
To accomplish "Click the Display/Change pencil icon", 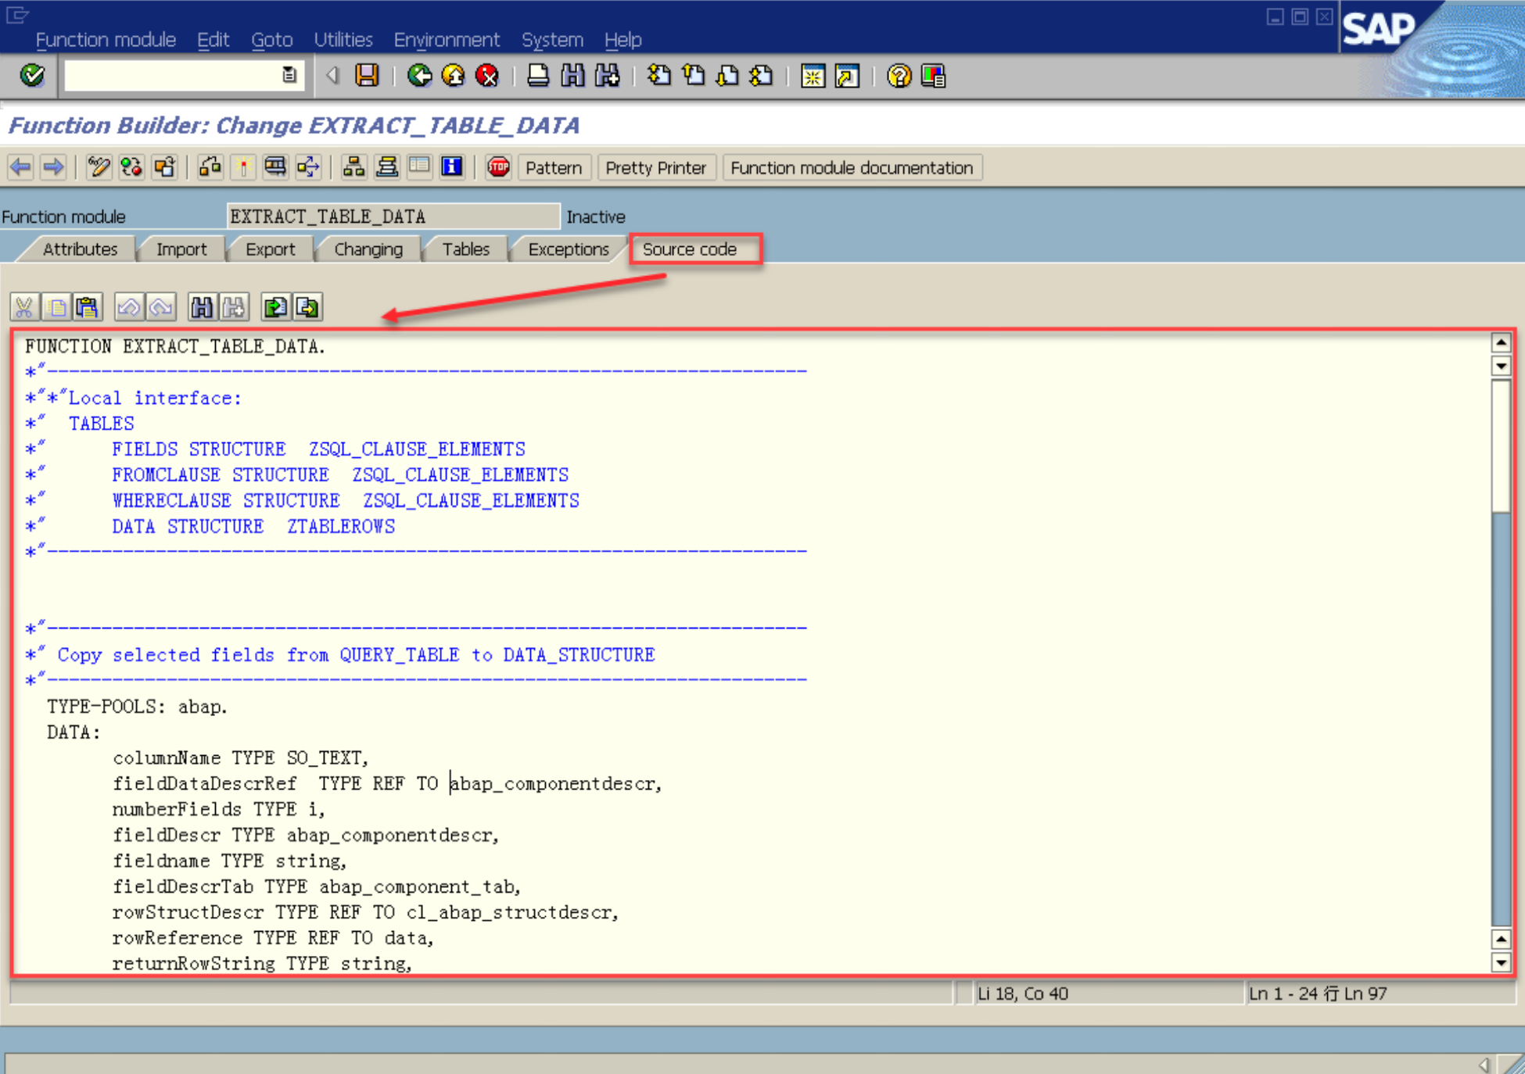I will [x=99, y=166].
